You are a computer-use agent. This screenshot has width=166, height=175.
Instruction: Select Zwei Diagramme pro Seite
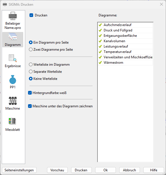[x=31, y=50]
